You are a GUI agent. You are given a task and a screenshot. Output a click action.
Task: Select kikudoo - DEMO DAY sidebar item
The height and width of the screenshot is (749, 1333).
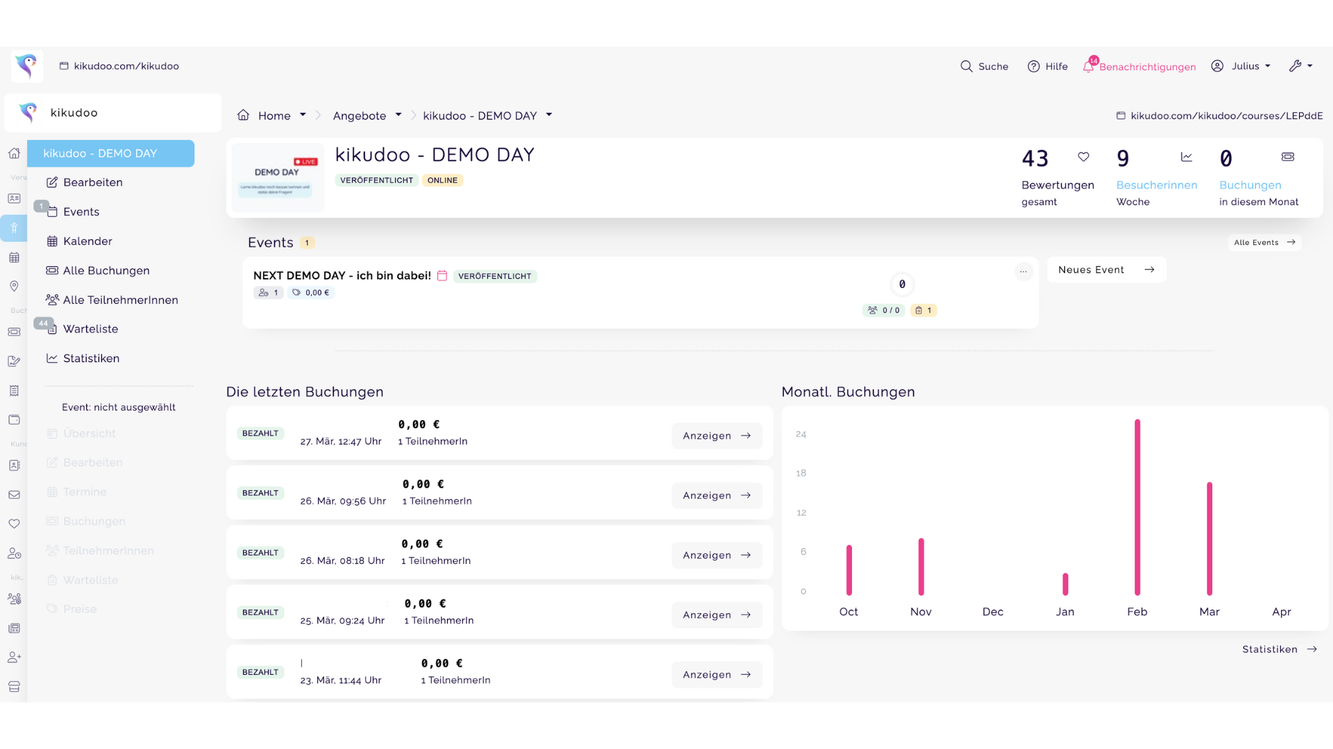point(110,153)
